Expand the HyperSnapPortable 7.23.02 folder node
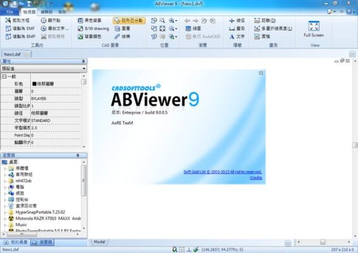Image resolution: width=358 pixels, height=253 pixels. tap(5, 212)
